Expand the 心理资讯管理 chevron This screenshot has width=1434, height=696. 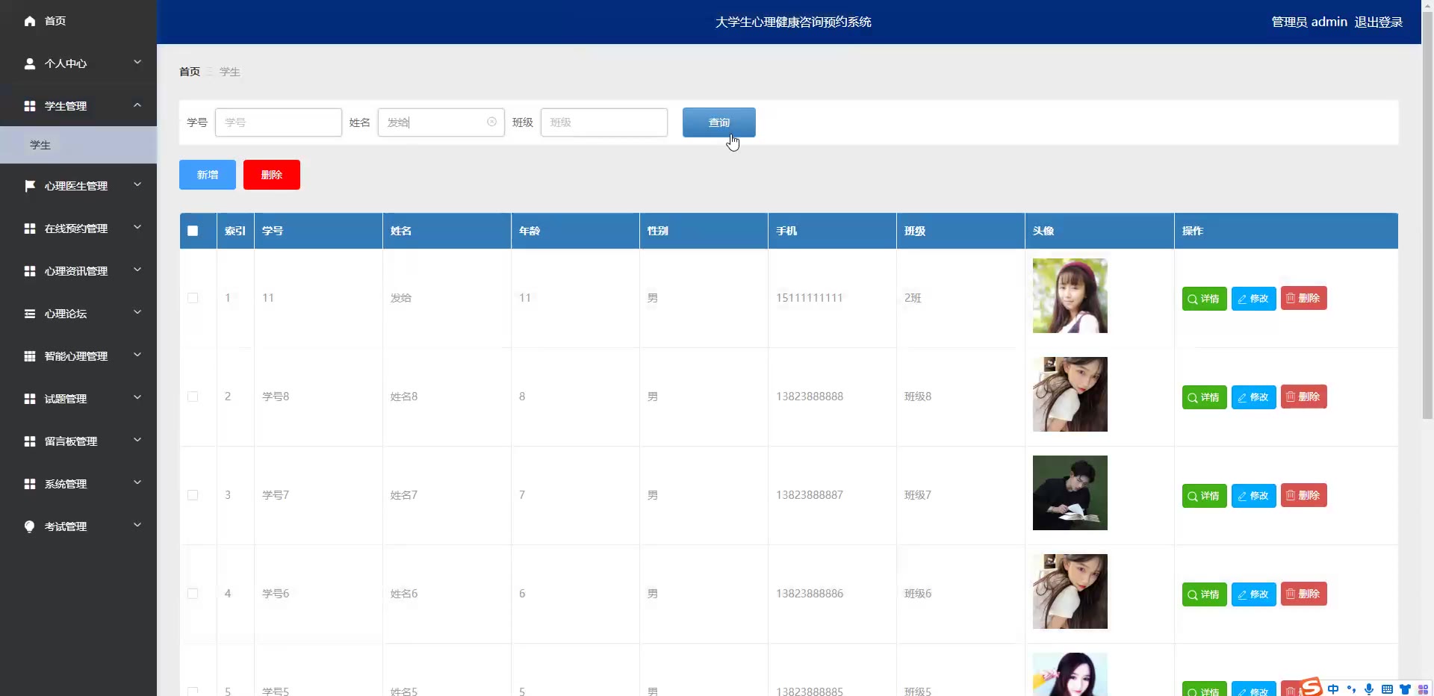point(137,270)
